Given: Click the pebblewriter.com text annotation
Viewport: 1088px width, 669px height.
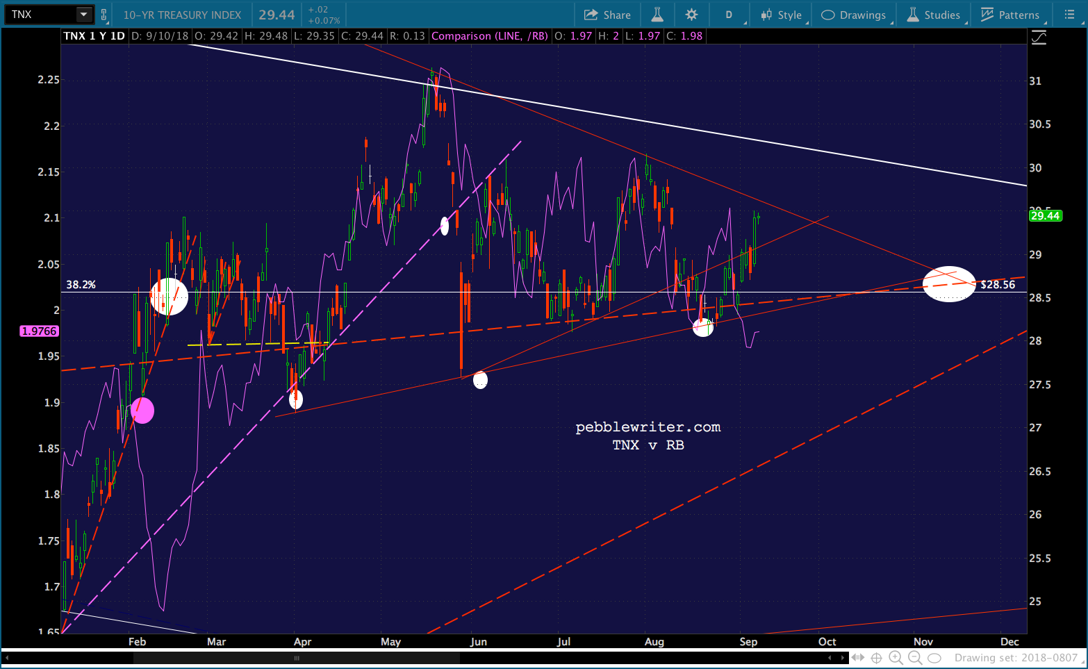Looking at the screenshot, I should tap(648, 427).
